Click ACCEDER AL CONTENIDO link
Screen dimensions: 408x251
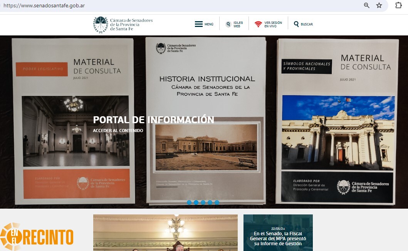click(118, 131)
